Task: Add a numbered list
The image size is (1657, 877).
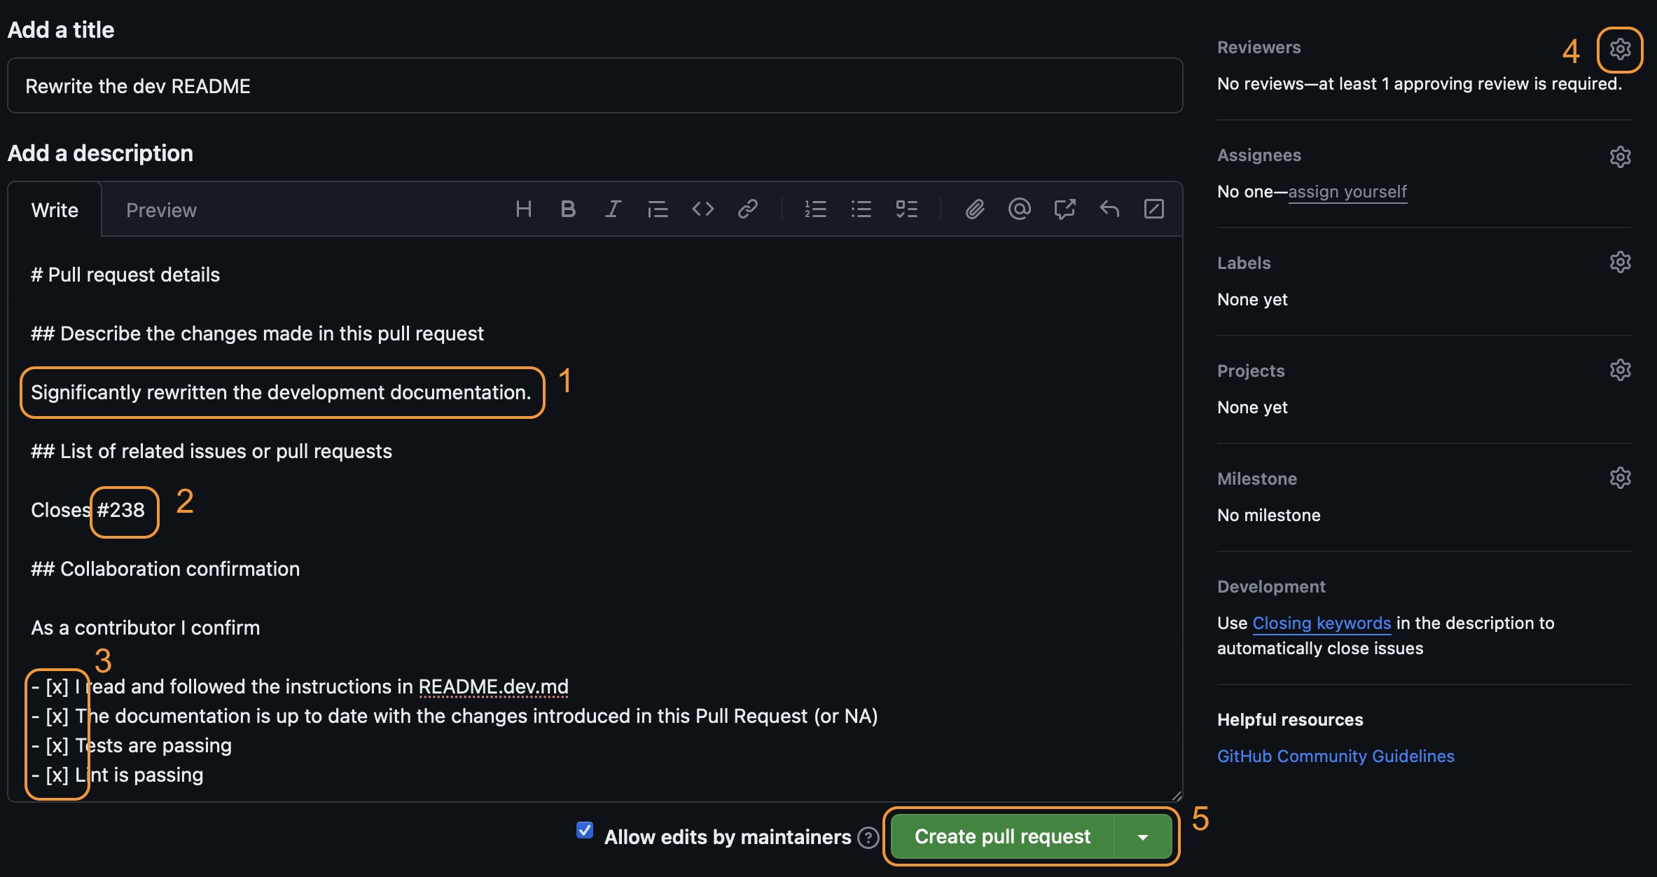Action: pos(816,209)
